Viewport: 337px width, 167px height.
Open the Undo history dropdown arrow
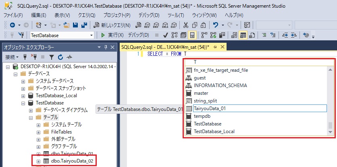pos(223,25)
